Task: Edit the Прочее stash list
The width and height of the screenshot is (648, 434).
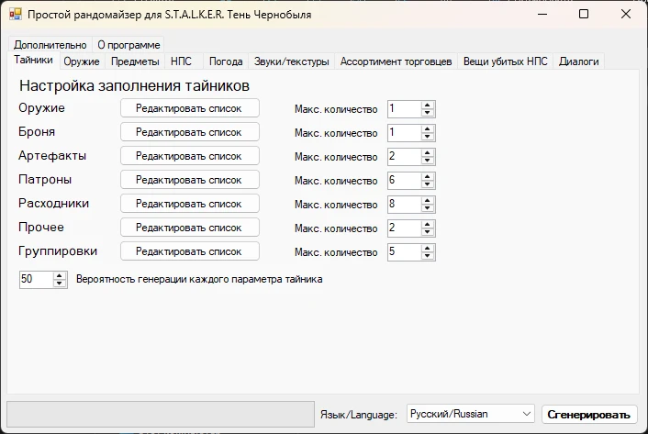Action: pyautogui.click(x=190, y=228)
